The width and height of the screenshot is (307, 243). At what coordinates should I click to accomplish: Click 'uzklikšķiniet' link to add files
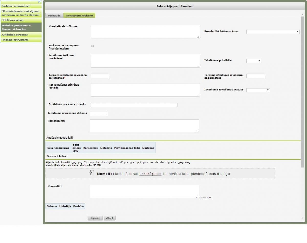150,174
